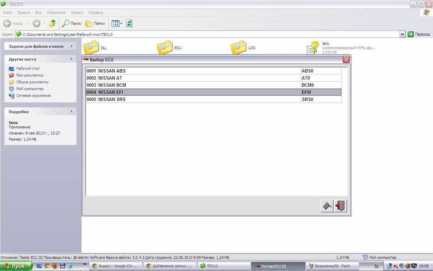Open the DLL folder icon

91,47
